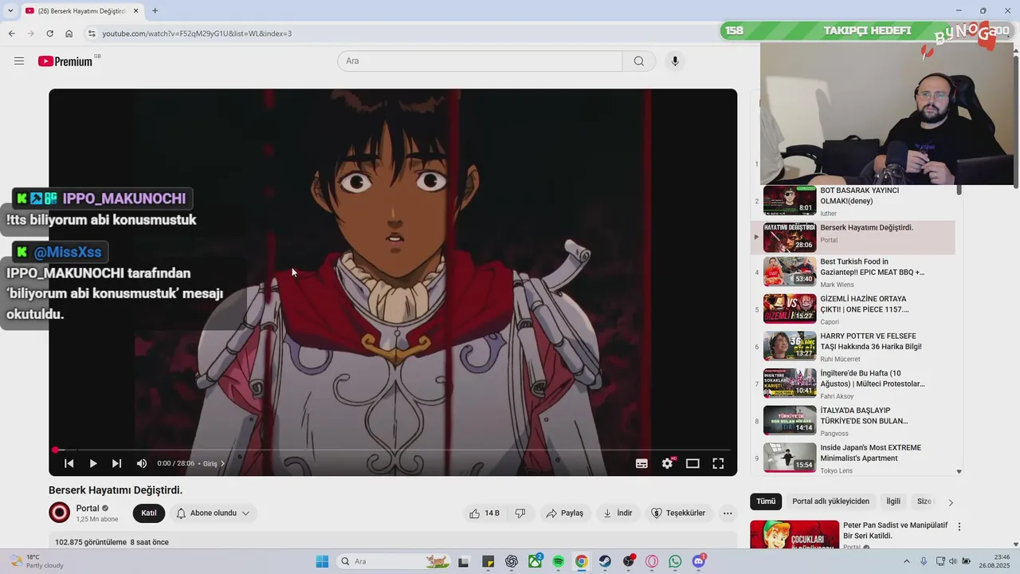Go back in browser history
This screenshot has height=574, width=1020.
11,33
